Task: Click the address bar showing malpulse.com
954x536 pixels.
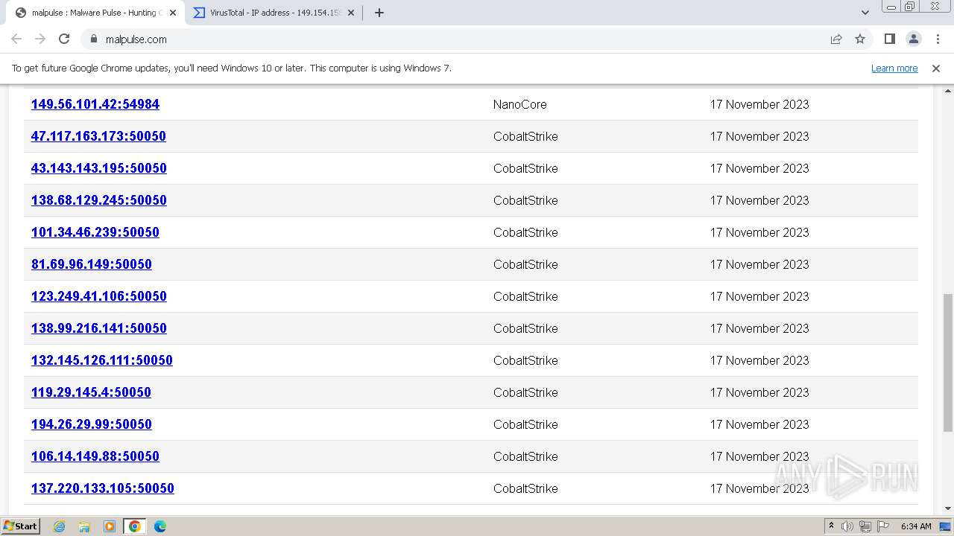Action: click(x=455, y=39)
